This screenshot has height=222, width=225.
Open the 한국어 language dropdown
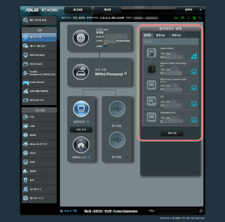pyautogui.click(x=189, y=10)
